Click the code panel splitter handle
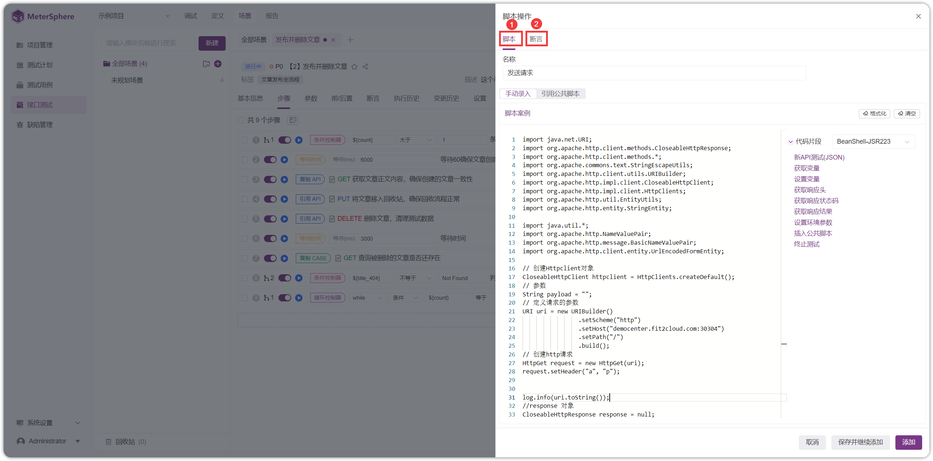Screen dimensions: 933x461 tap(784, 344)
